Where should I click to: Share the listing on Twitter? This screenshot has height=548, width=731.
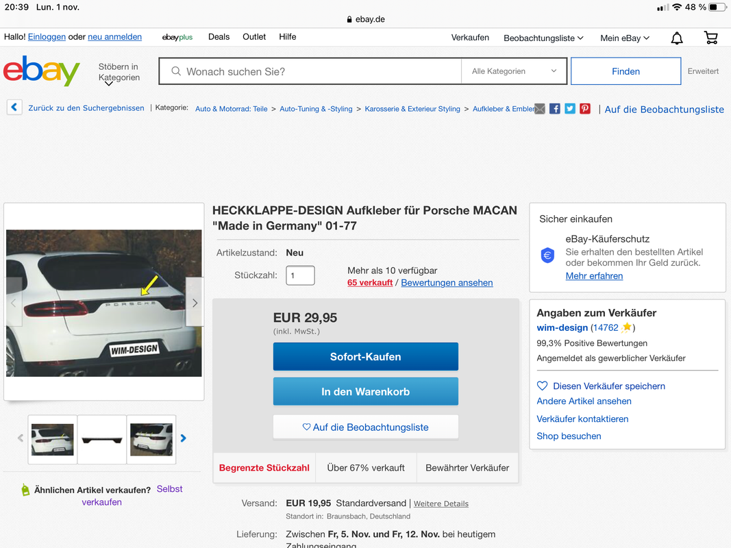pyautogui.click(x=570, y=109)
